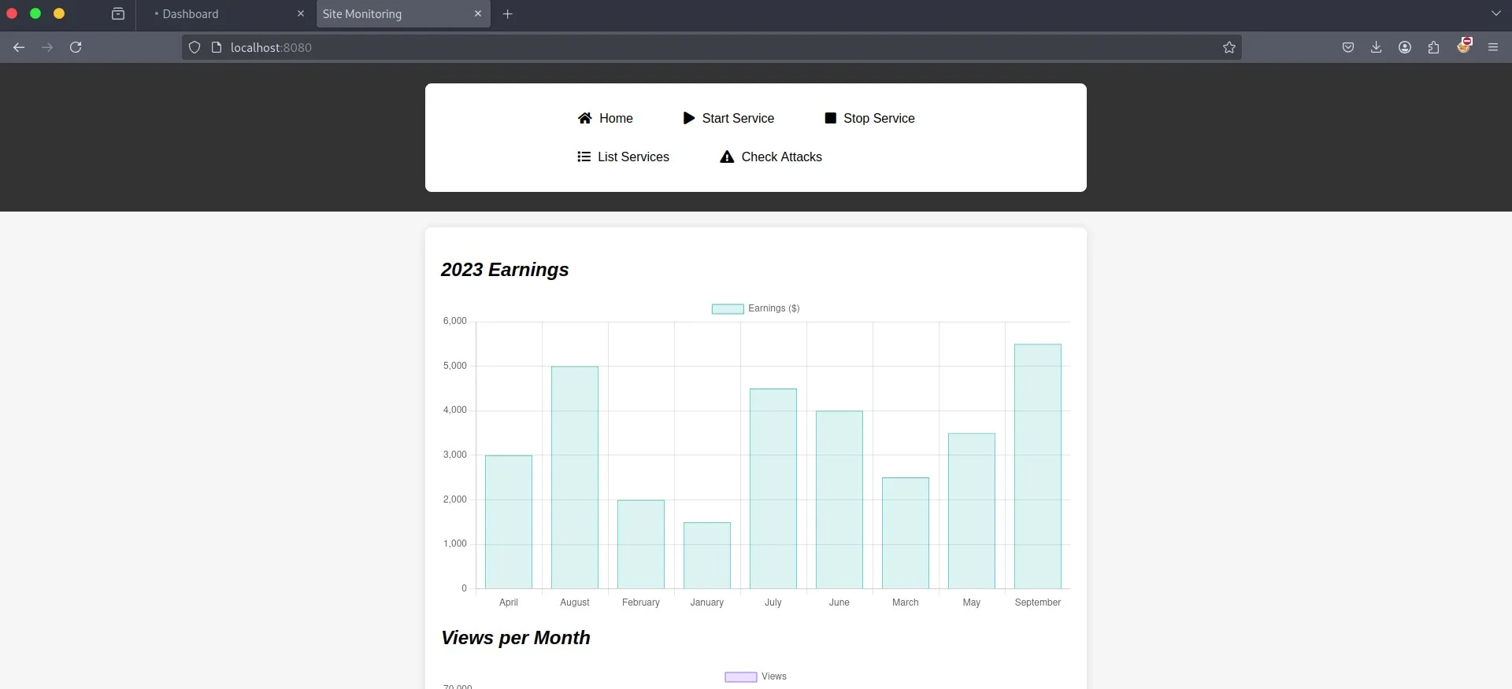The width and height of the screenshot is (1512, 689).
Task: Click the April earnings bar
Action: [x=509, y=522]
